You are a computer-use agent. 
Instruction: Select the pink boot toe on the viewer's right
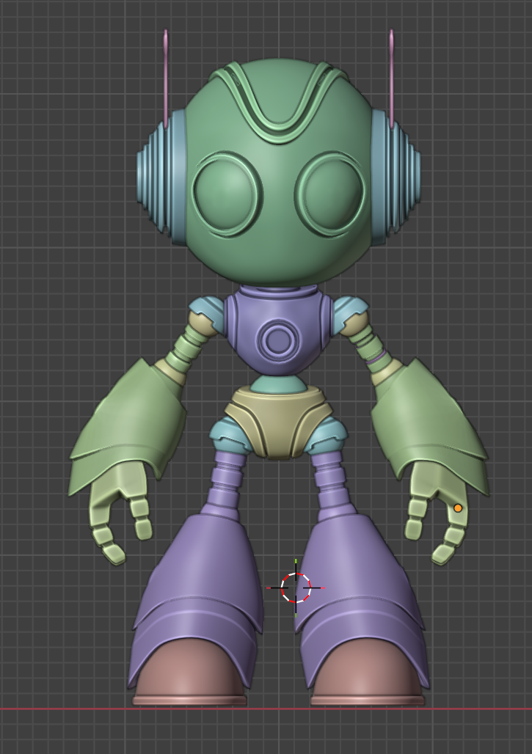tap(368, 673)
